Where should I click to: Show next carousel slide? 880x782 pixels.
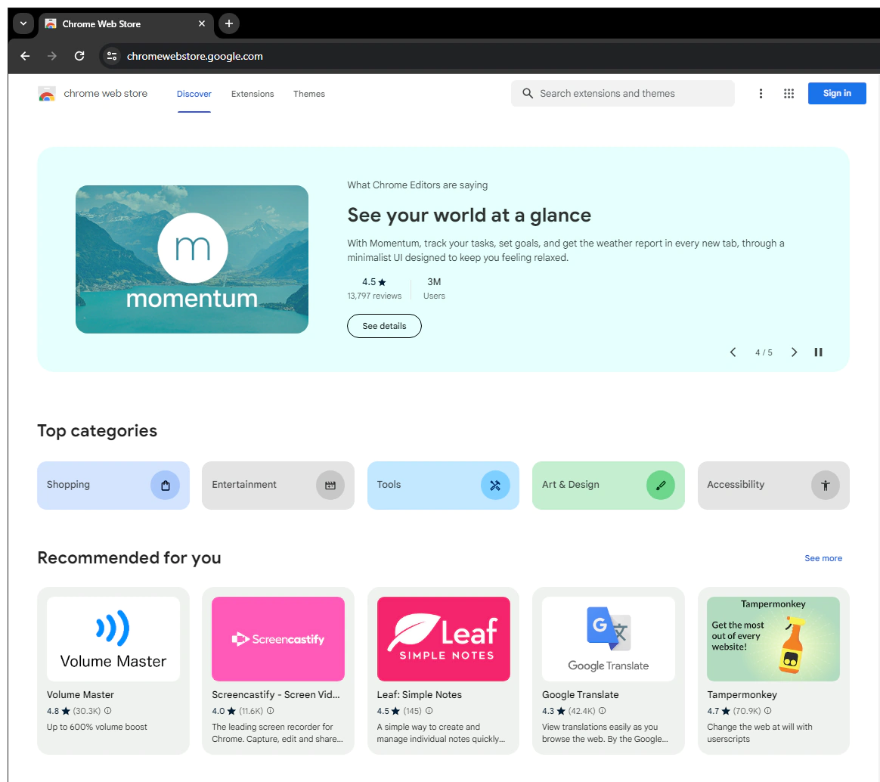(794, 352)
